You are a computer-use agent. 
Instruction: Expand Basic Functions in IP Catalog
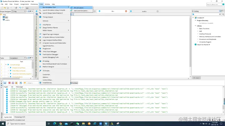tap(198, 29)
